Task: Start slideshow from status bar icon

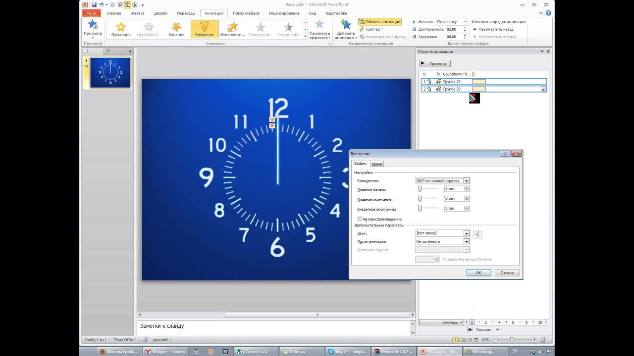Action: (476, 340)
